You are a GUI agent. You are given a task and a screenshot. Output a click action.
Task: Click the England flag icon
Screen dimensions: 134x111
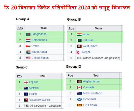(x=26, y=82)
